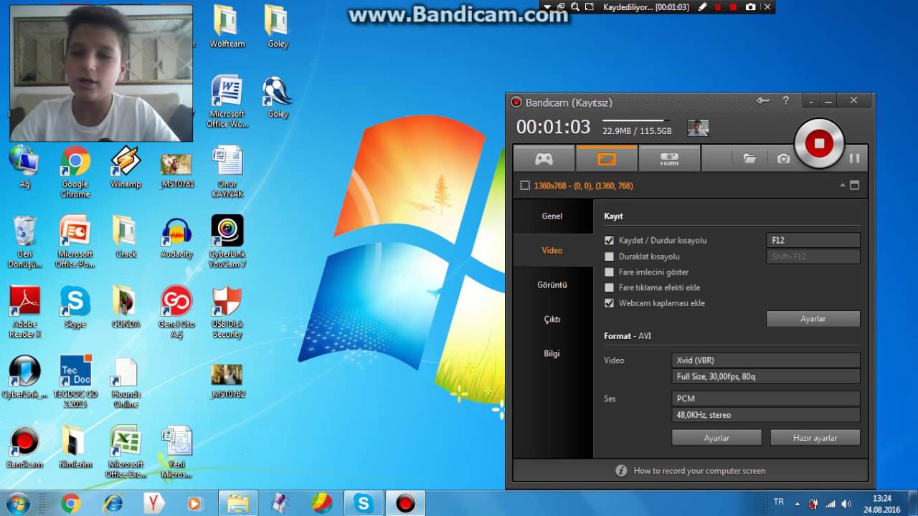918x516 pixels.
Task: Select the Audacity desktop icon
Action: coord(176,237)
